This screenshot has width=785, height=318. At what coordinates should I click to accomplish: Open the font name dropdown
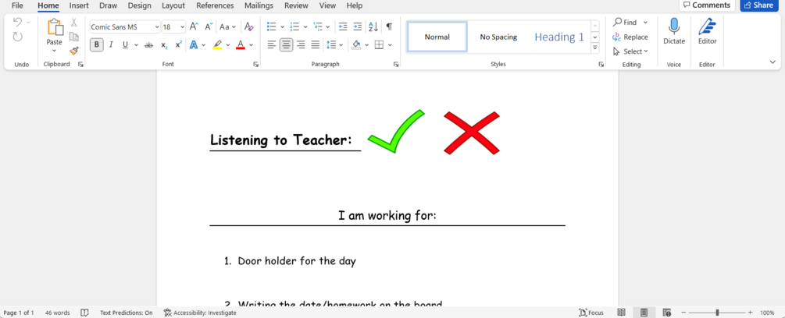click(x=157, y=27)
